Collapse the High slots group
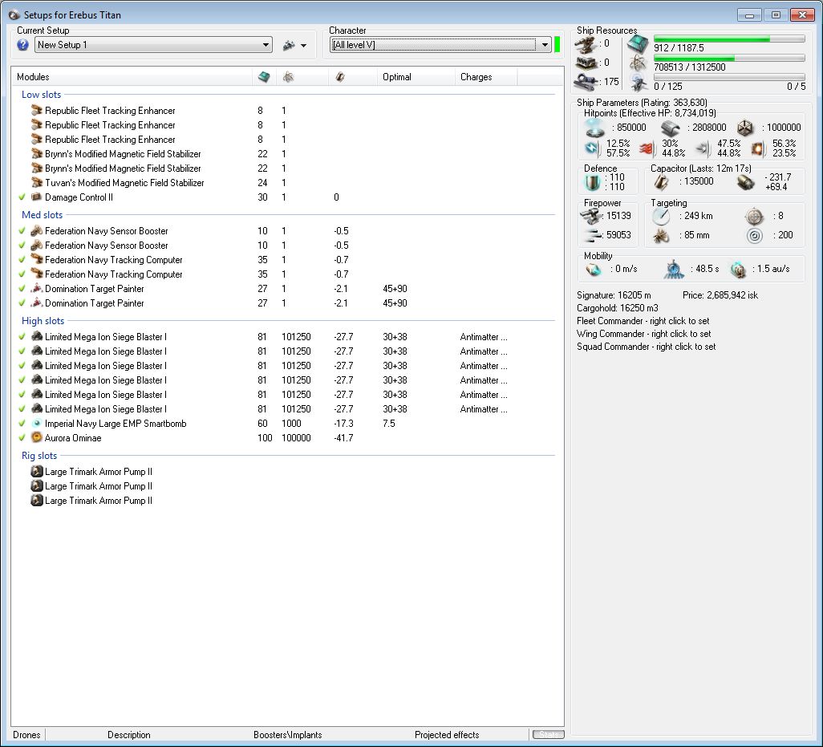The height and width of the screenshot is (747, 823). pyautogui.click(x=43, y=321)
